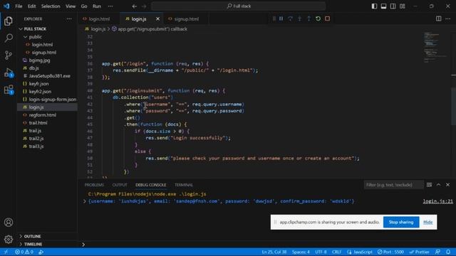The image size is (456, 256).
Task: Open the Extensions view
Action: (9, 90)
